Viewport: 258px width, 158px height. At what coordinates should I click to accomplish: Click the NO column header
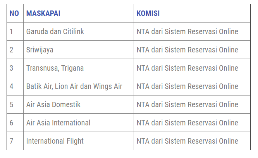(14, 14)
